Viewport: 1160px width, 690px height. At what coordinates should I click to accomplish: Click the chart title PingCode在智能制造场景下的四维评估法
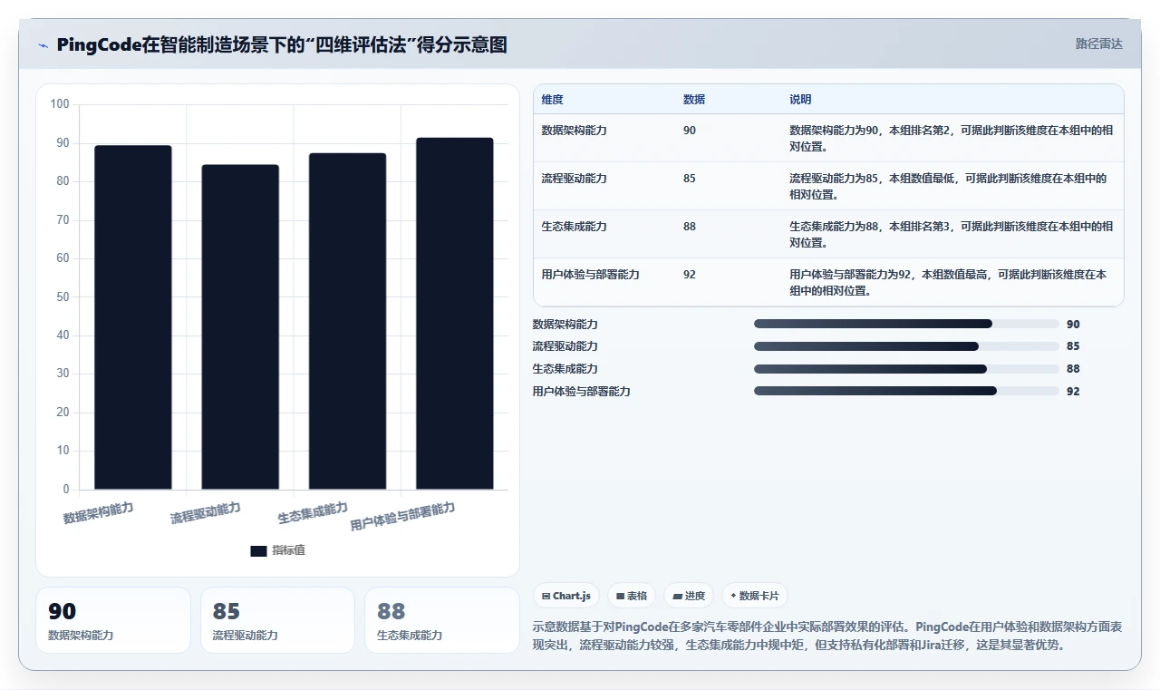pos(282,44)
